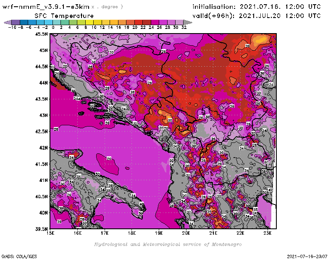Viewport: 336px width, 259px height.
Task: Click the legend swatch between -10 and -8
Action: (16, 22)
